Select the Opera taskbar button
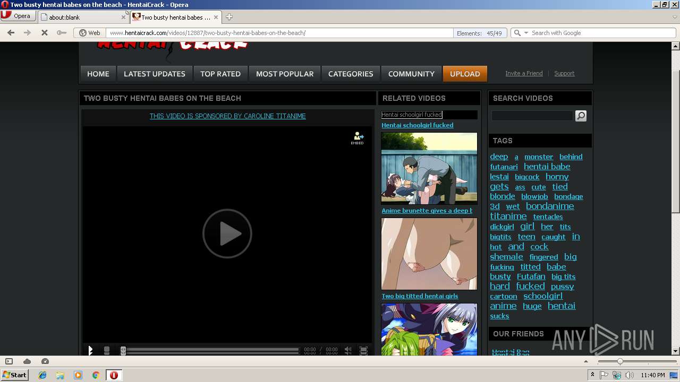The height and width of the screenshot is (382, 680). [114, 375]
